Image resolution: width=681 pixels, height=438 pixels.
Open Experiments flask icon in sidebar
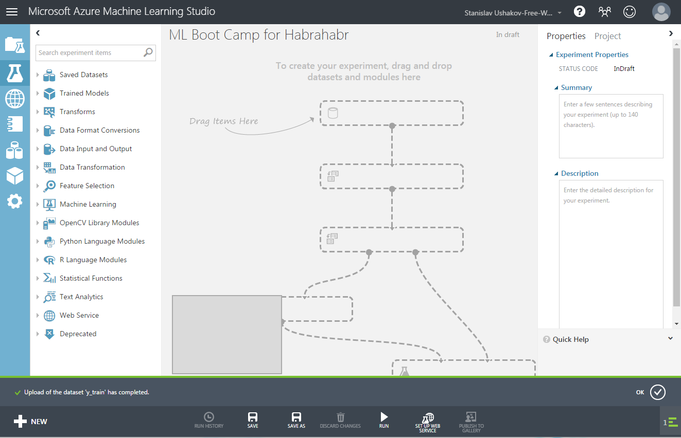pos(15,73)
